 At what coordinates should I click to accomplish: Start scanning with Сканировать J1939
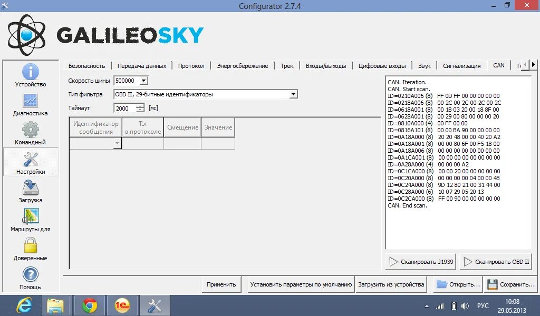click(420, 261)
